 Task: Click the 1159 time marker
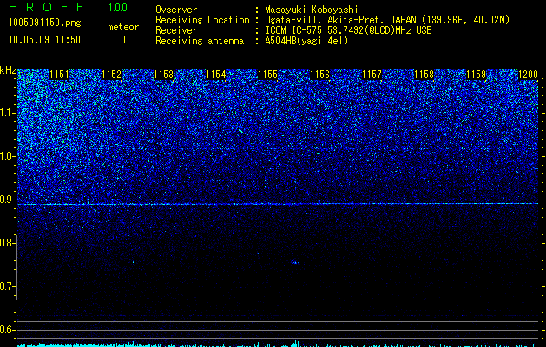[x=476, y=75]
